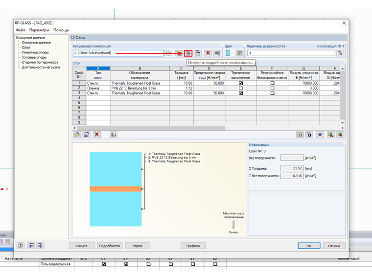The width and height of the screenshot is (372, 279).
Task: Delete the current composition via the red X icon
Action: pos(208,53)
